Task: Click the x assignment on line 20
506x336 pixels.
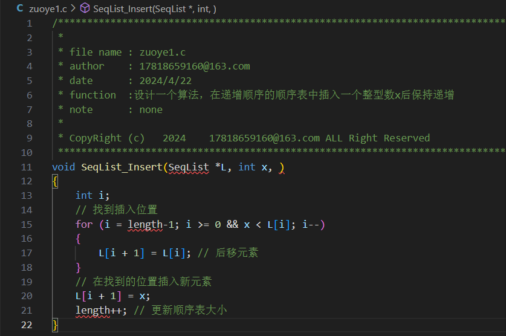Action: coord(144,296)
